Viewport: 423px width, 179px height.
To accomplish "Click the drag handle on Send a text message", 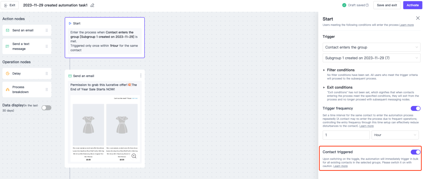I will [x=47, y=46].
